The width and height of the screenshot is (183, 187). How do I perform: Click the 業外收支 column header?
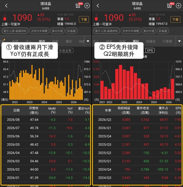143,110
